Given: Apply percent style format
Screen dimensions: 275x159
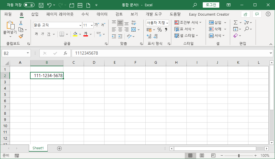Looking at the screenshot, I should click(x=159, y=30).
